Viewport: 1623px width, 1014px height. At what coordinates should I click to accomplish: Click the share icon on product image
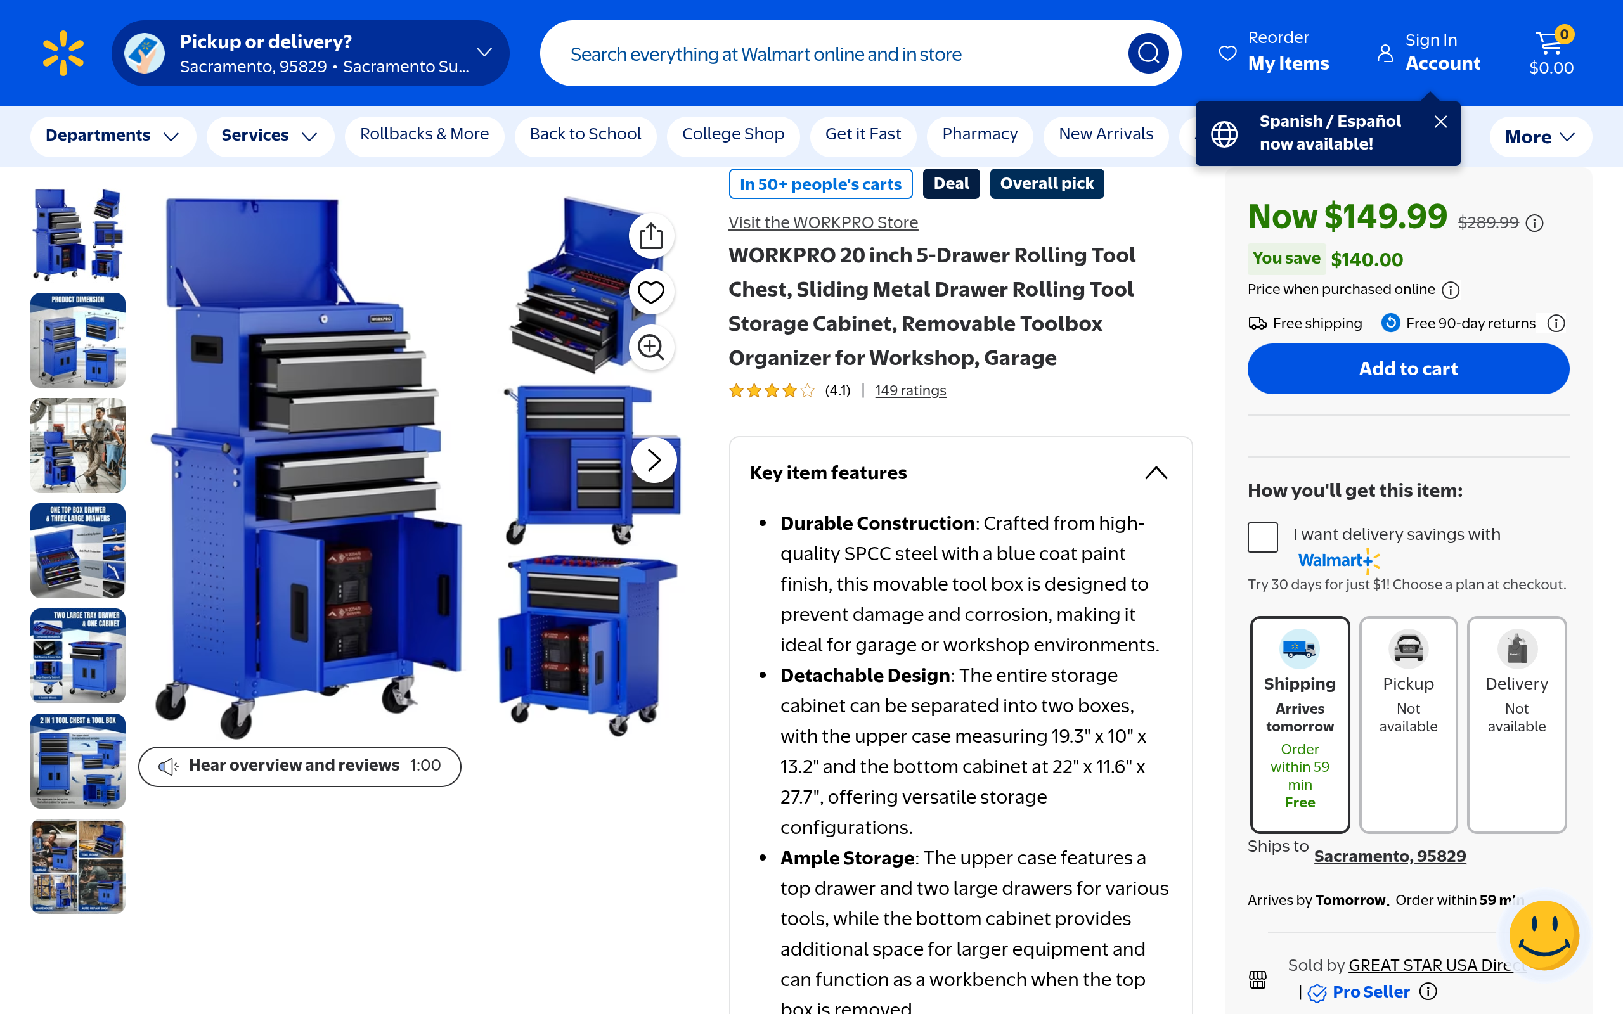pos(650,236)
